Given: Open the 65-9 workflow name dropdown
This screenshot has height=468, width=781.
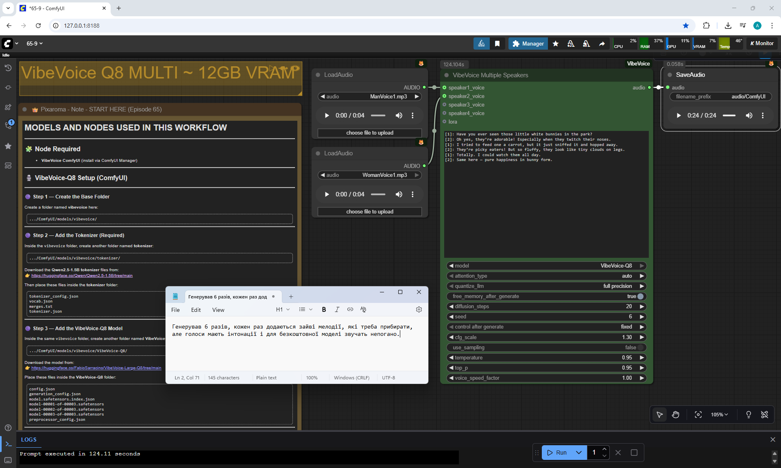Looking at the screenshot, I should click(35, 44).
